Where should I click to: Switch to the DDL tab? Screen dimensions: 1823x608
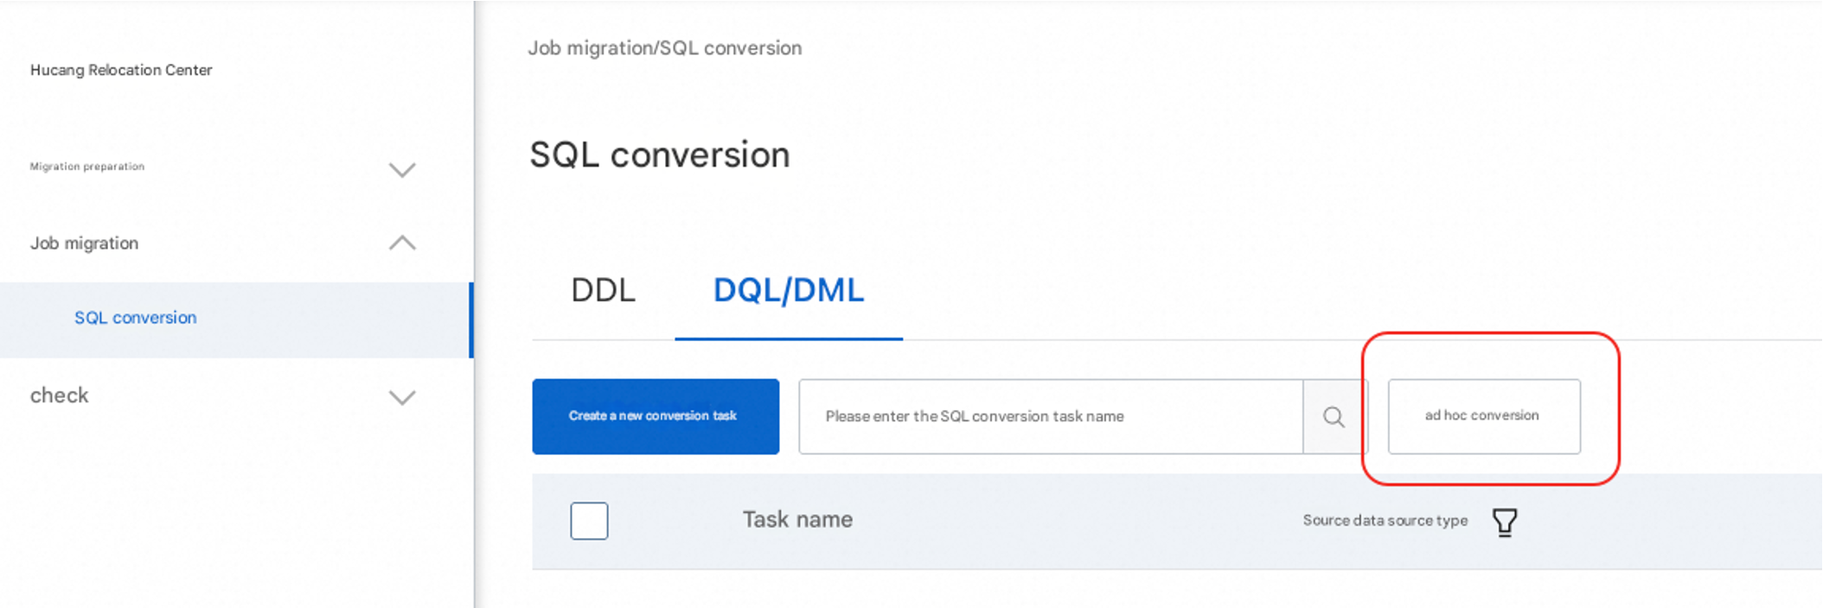(x=603, y=290)
